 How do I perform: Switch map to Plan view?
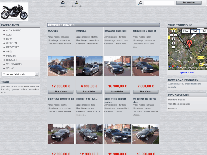pyautogui.click(x=186, y=31)
